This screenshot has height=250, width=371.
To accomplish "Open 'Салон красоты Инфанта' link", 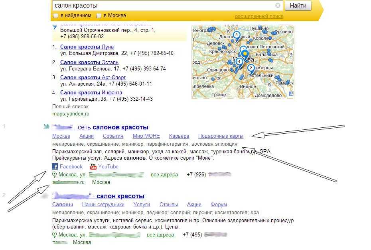I will [x=91, y=92].
